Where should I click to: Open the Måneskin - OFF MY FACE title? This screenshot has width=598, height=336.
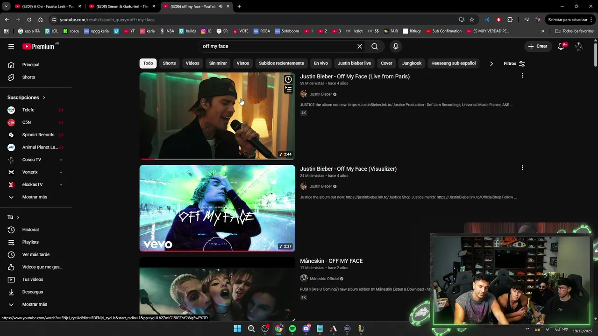tap(331, 261)
